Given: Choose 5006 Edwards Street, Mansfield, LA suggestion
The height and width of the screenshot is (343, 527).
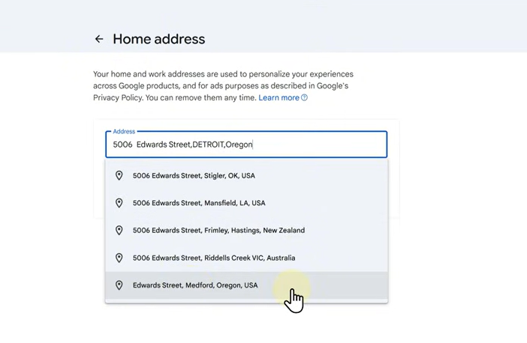Looking at the screenshot, I should [x=199, y=203].
